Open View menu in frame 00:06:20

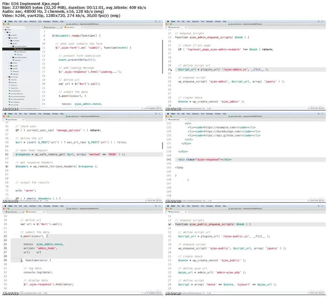[188, 114]
